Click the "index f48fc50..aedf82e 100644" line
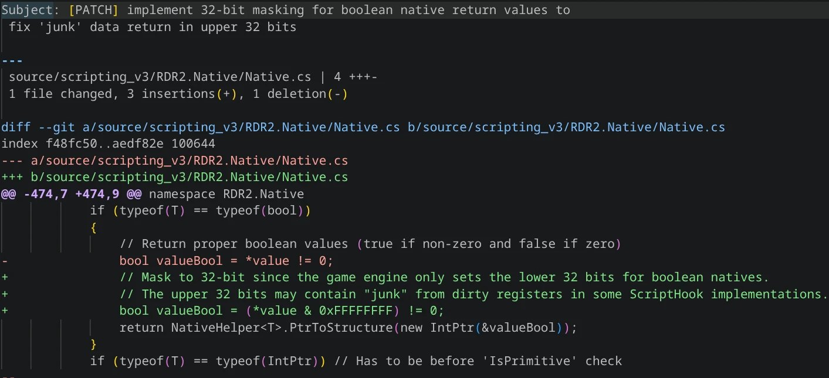This screenshot has width=829, height=378. click(109, 144)
